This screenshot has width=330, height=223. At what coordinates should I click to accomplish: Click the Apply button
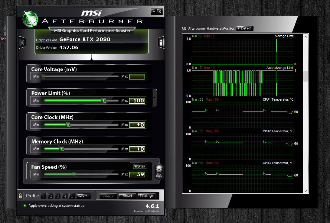108,196
